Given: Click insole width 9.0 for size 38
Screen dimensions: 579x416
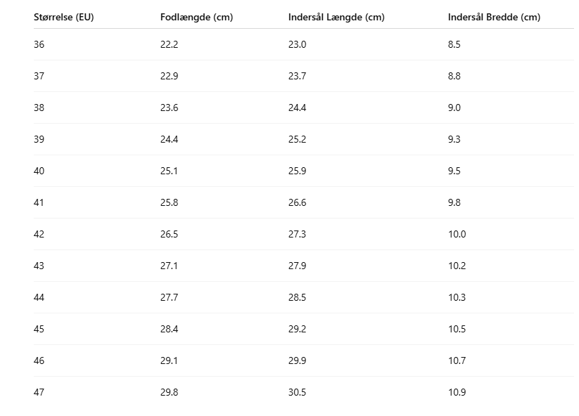Looking at the screenshot, I should click(454, 108).
